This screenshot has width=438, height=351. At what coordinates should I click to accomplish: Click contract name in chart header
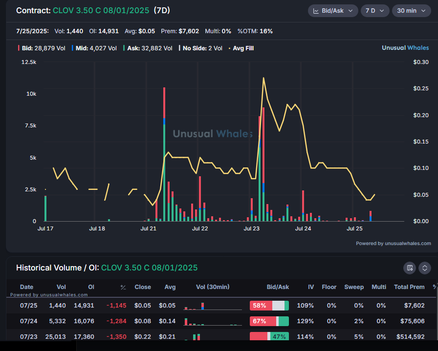[101, 11]
